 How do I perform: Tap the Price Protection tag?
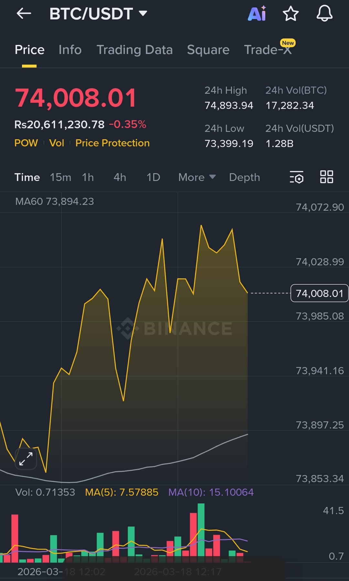113,143
